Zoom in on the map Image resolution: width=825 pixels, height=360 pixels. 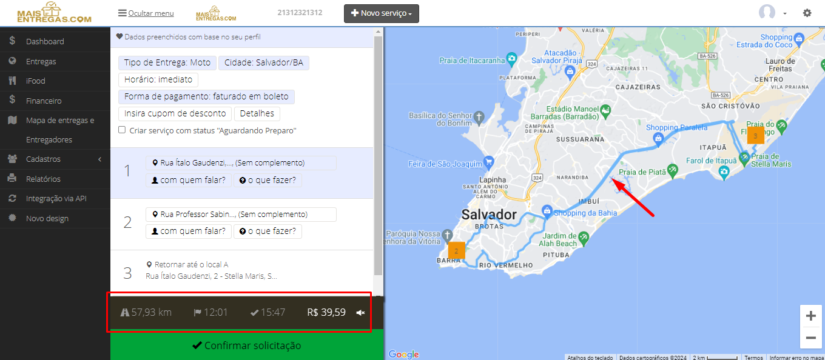[811, 316]
